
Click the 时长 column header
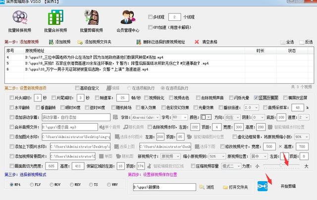click(260, 50)
